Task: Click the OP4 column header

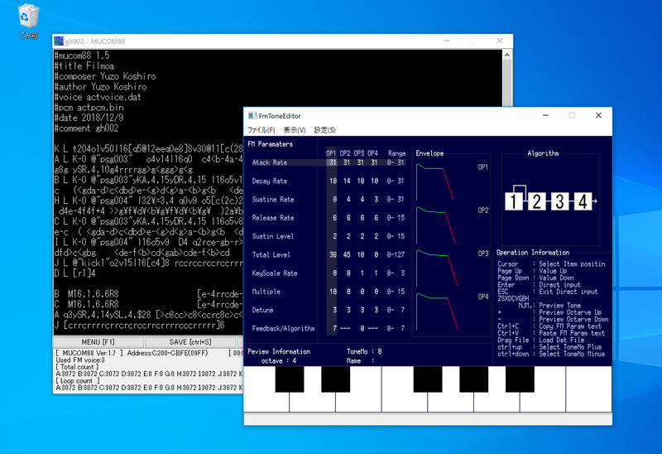Action: (x=372, y=153)
